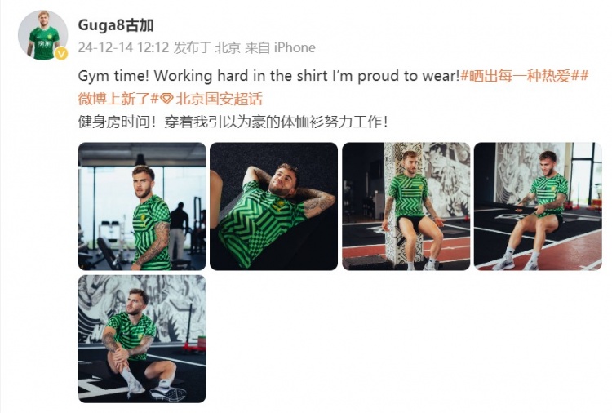This screenshot has width=612, height=413.
Task: Open fourth photo, player seated on track
Action: [538, 206]
